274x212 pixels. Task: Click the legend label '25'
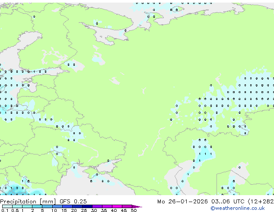point(84,210)
